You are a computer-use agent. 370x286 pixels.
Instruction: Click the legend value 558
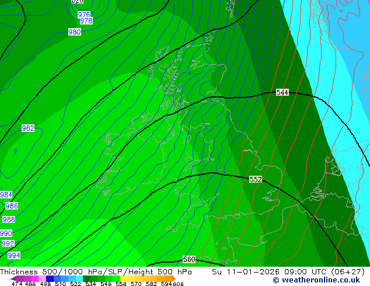(x=121, y=284)
